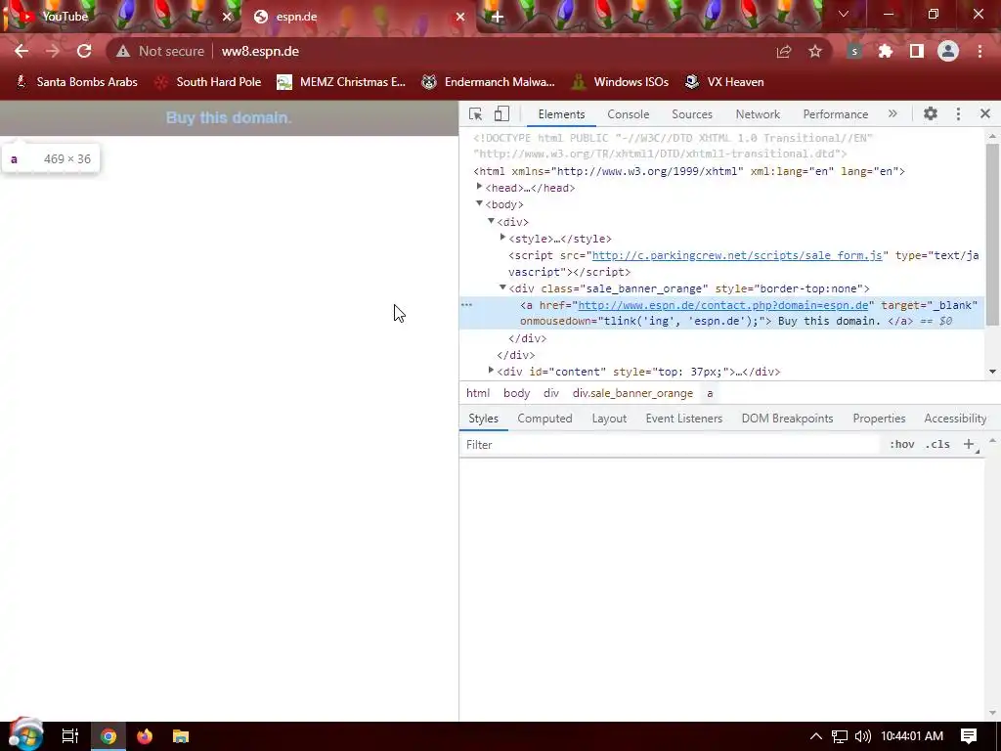Viewport: 1001px width, 751px height.
Task: Close the espn.de browser tab
Action: tap(460, 17)
